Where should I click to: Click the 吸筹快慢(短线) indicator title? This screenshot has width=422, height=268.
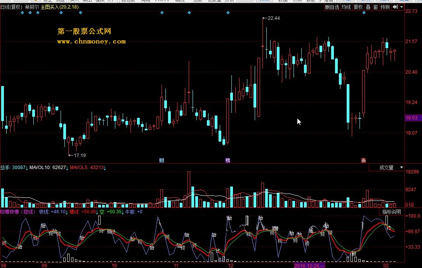(18, 212)
